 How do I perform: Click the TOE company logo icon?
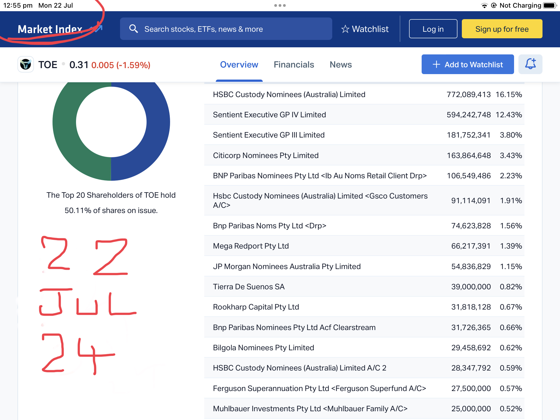[26, 65]
